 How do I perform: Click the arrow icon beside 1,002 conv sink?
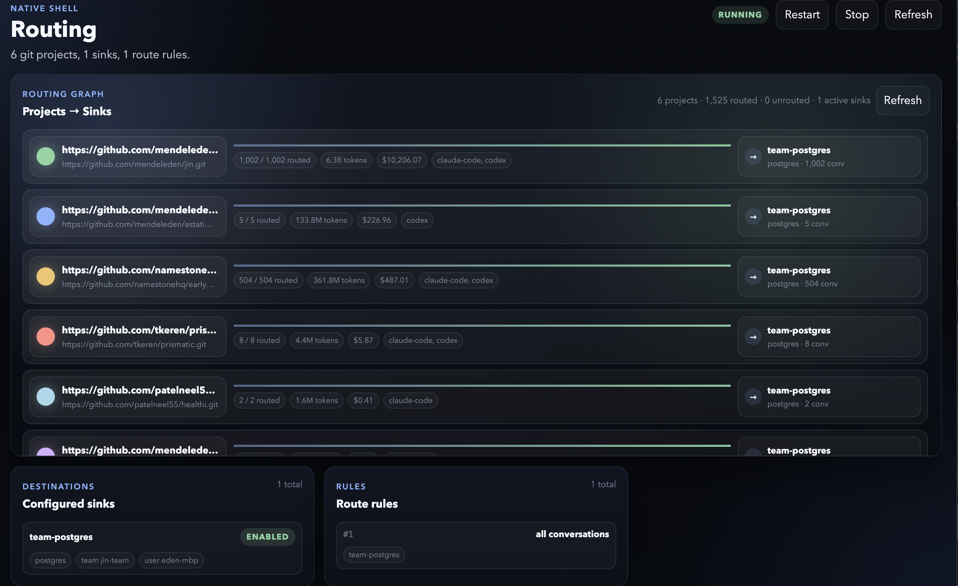pyautogui.click(x=753, y=156)
